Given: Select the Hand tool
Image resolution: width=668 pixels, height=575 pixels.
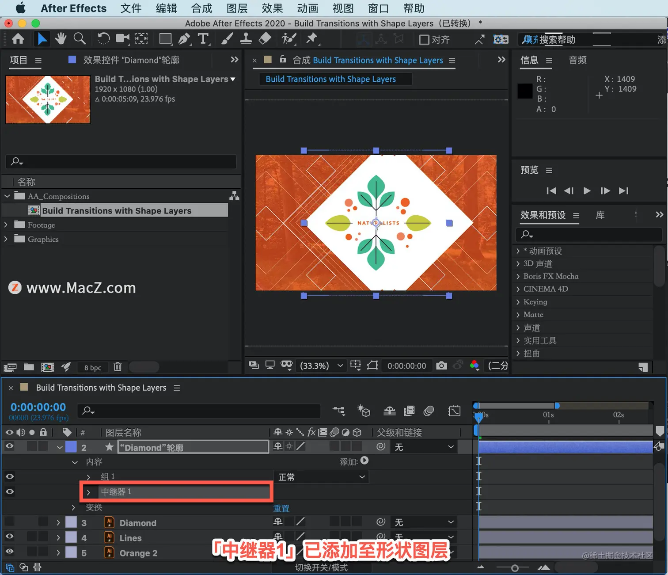Looking at the screenshot, I should pyautogui.click(x=61, y=39).
